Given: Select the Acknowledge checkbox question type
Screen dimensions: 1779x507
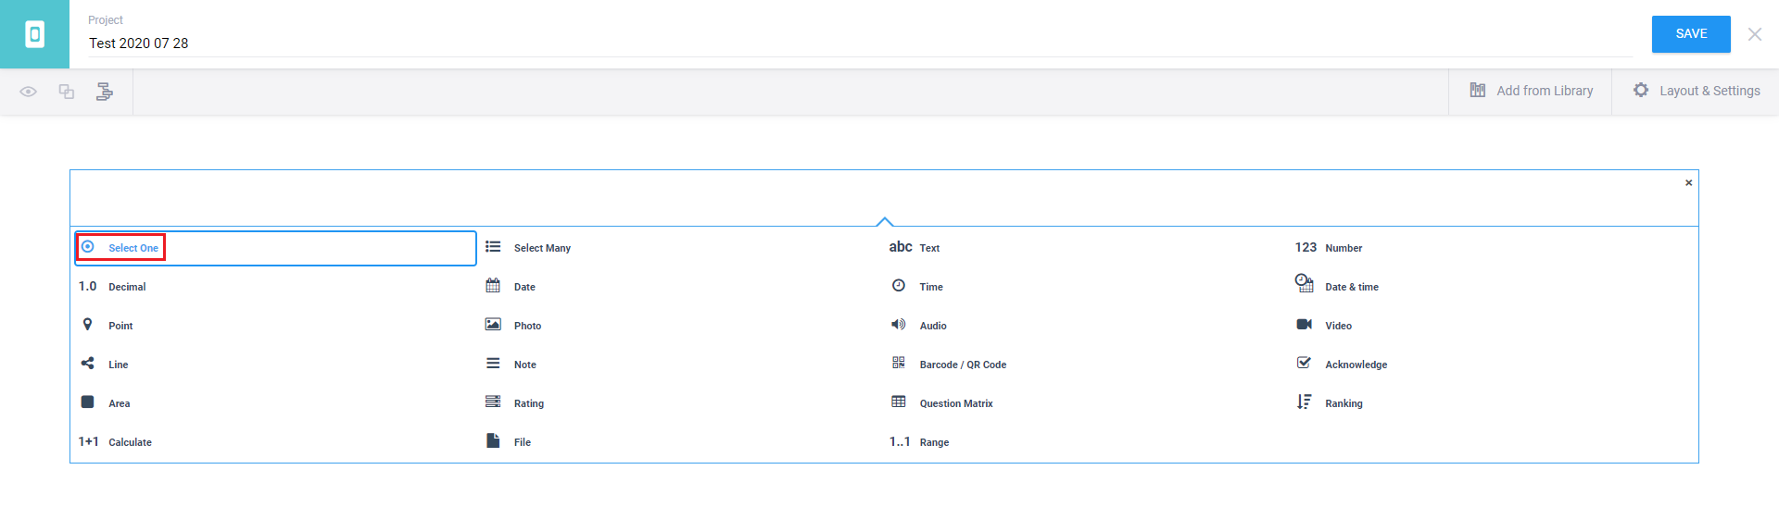Looking at the screenshot, I should tap(1355, 365).
